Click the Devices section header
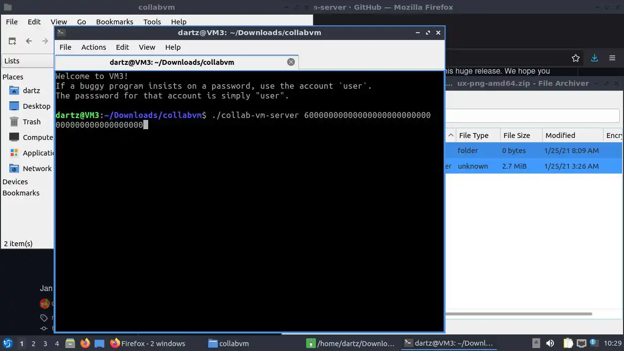 tap(15, 182)
